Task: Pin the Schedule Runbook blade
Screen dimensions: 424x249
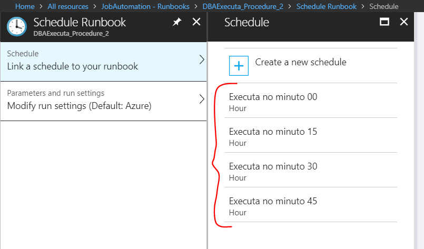Action: pyautogui.click(x=176, y=22)
